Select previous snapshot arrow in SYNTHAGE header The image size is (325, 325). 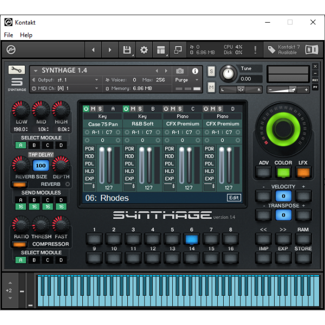(x=157, y=71)
